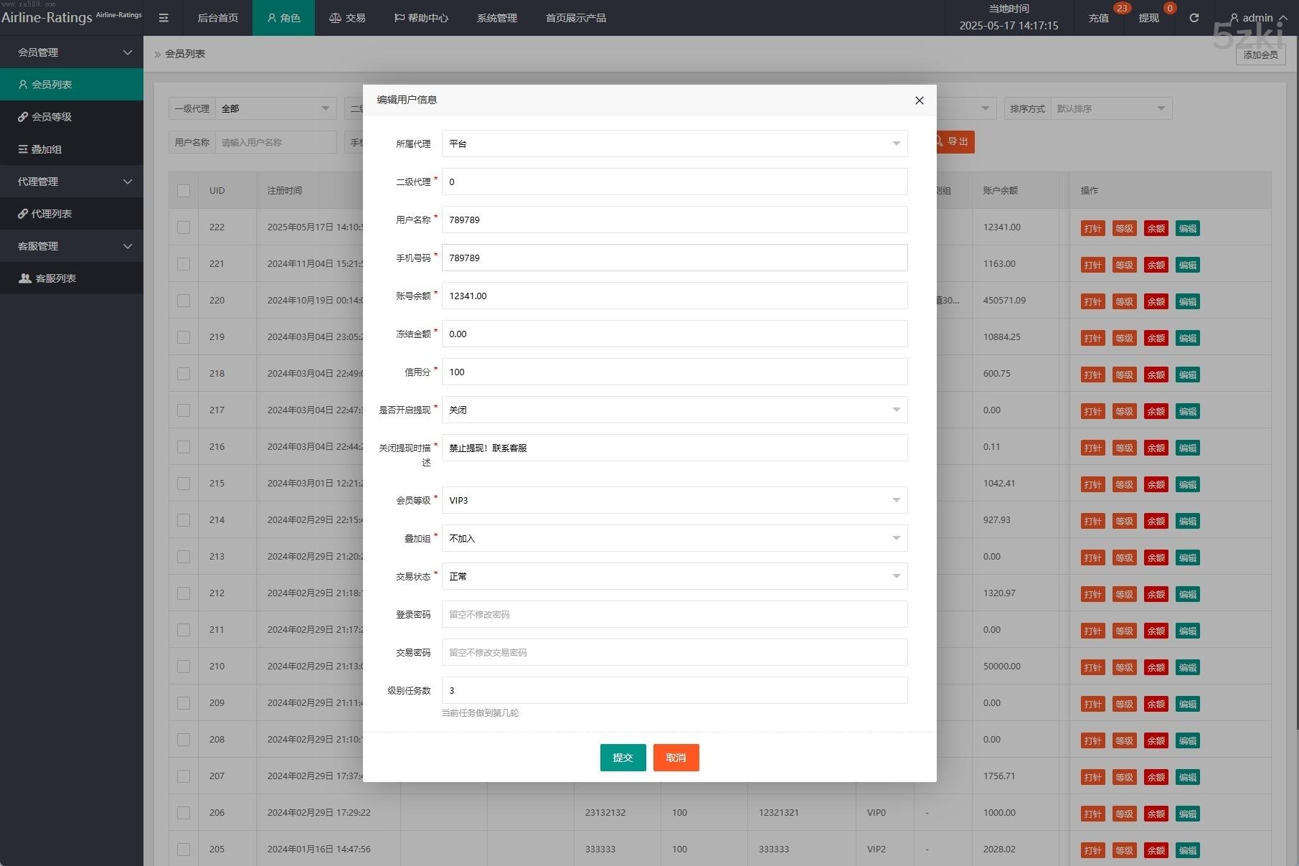This screenshot has height=866, width=1299.
Task: Click the 等级 button for UID 221
Action: click(x=1124, y=265)
